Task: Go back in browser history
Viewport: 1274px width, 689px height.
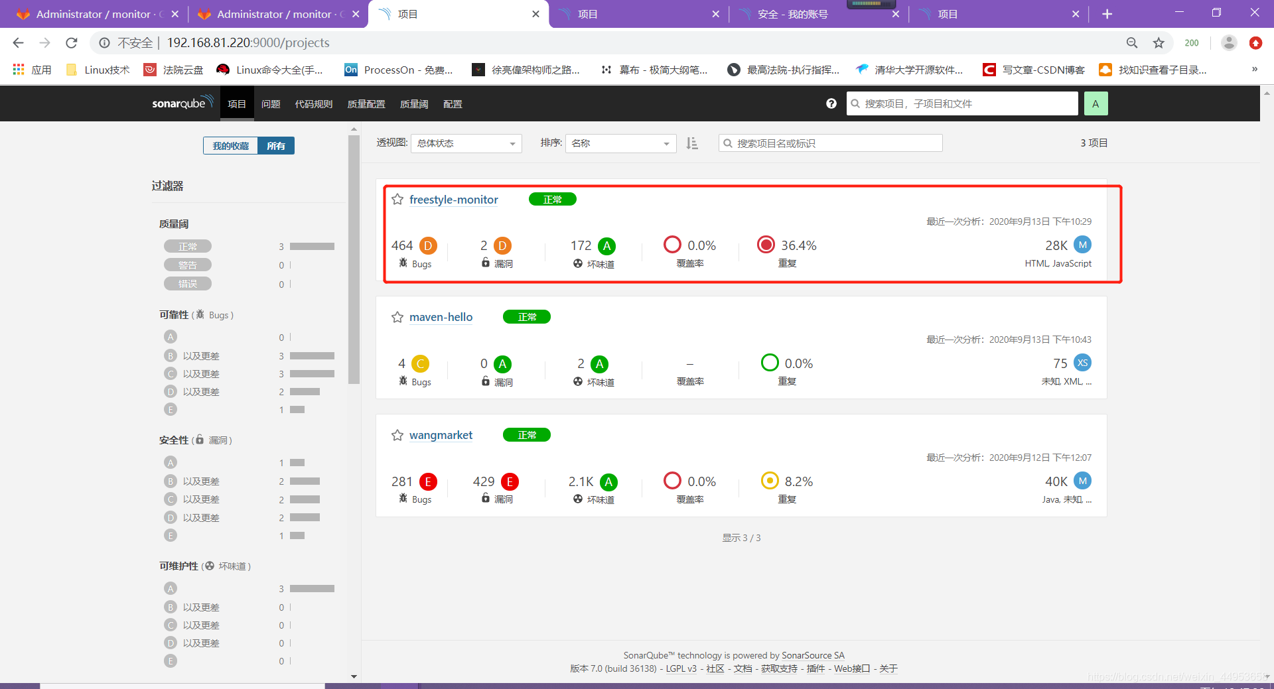Action: tap(19, 43)
